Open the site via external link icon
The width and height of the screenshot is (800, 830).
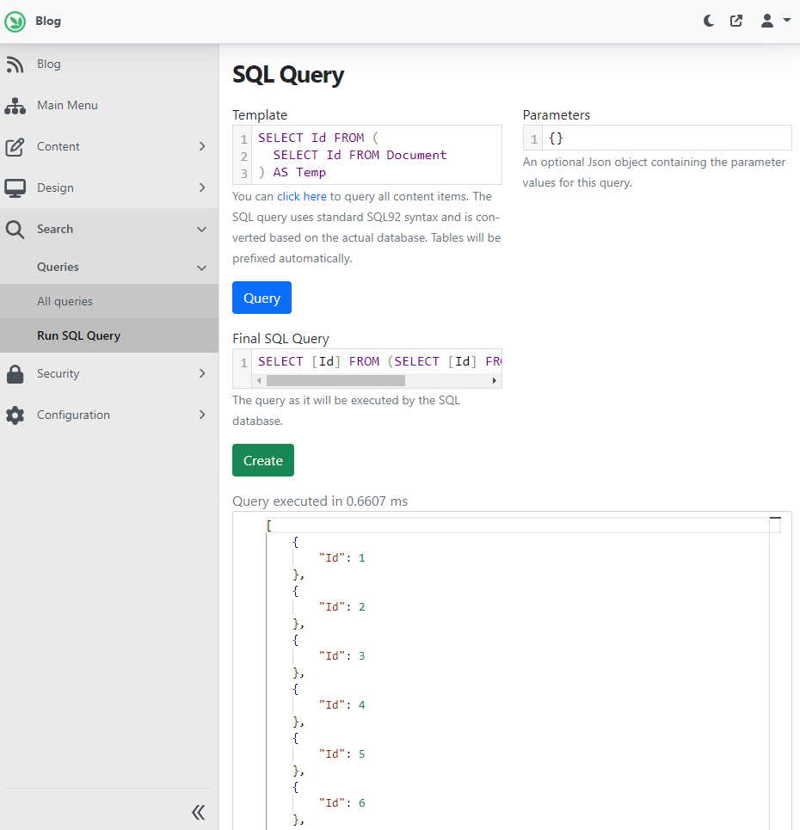pos(736,21)
